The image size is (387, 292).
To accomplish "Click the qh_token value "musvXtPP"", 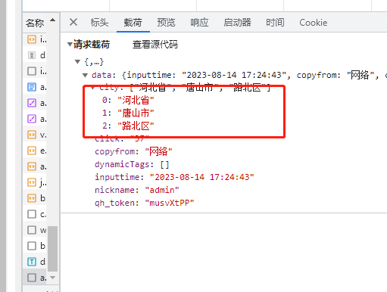I will point(170,203).
